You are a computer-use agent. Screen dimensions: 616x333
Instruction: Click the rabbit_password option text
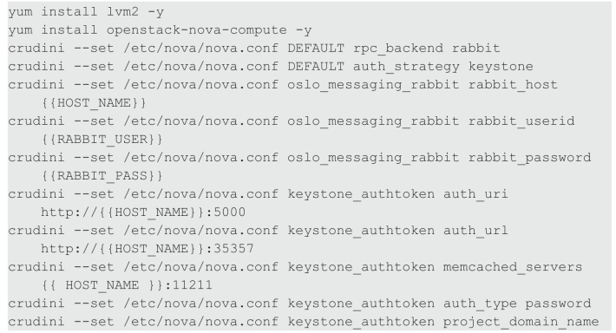point(529,158)
